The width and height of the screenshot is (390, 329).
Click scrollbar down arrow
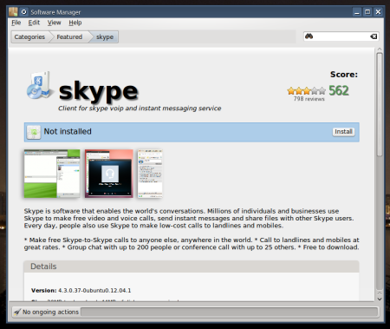pos(380,299)
